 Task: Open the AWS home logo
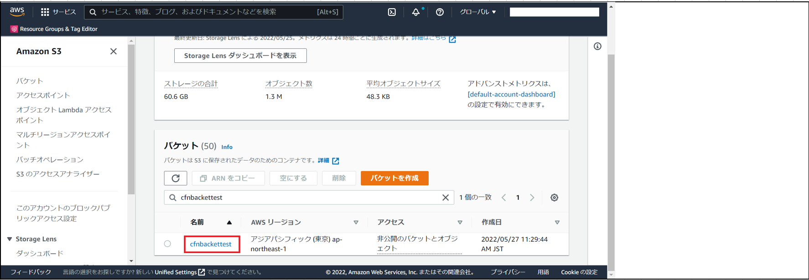pos(17,12)
